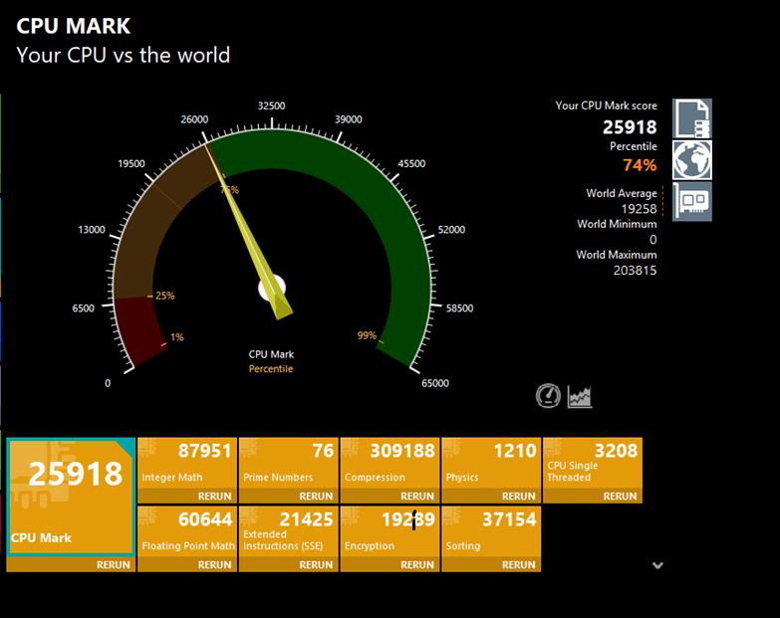Viewport: 780px width, 618px height.
Task: Rerun the Floating Point Math test
Action: pos(214,565)
